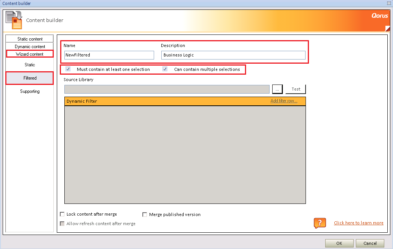Choose the Supporting wizard option
393x249 pixels.
30,91
